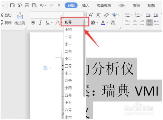Toggle Italic formatting
Image resolution: width=163 pixels, height=120 pixels.
pos(40,23)
